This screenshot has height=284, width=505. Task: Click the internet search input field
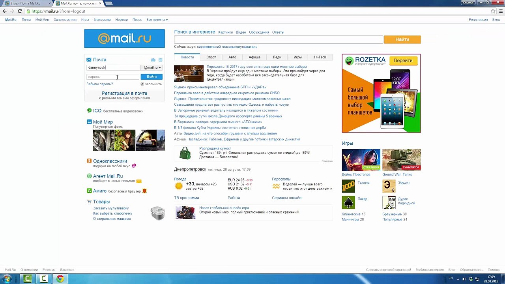click(279, 39)
